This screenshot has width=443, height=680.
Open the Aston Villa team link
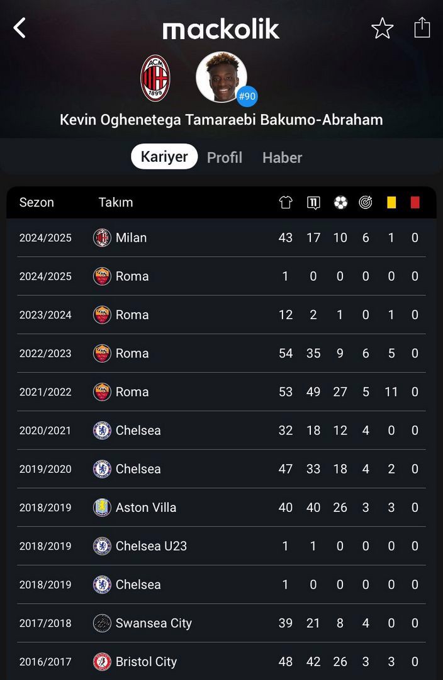point(146,507)
